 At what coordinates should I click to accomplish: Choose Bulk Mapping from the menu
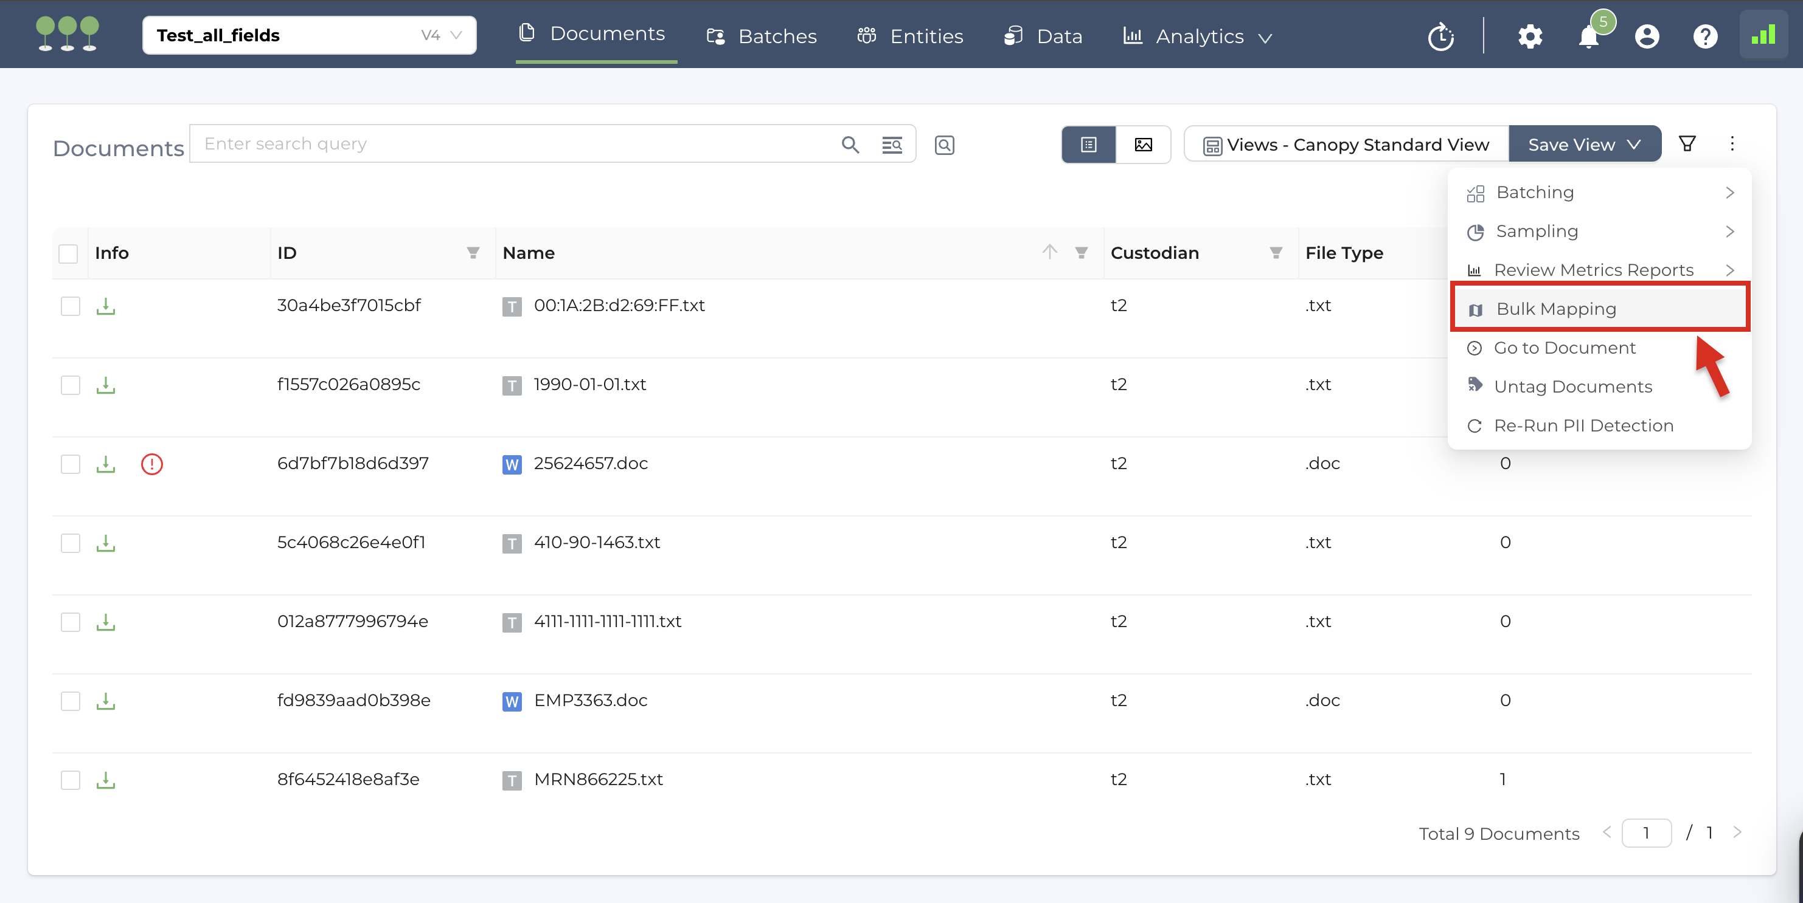coord(1555,309)
